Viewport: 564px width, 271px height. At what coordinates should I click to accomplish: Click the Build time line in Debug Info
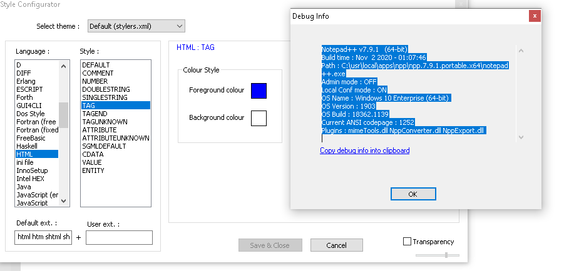pos(374,57)
